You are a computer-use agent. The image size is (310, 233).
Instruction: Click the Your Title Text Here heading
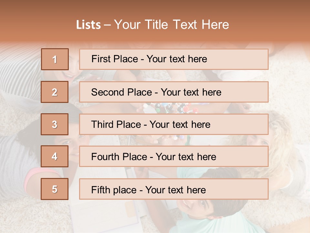tap(171, 25)
